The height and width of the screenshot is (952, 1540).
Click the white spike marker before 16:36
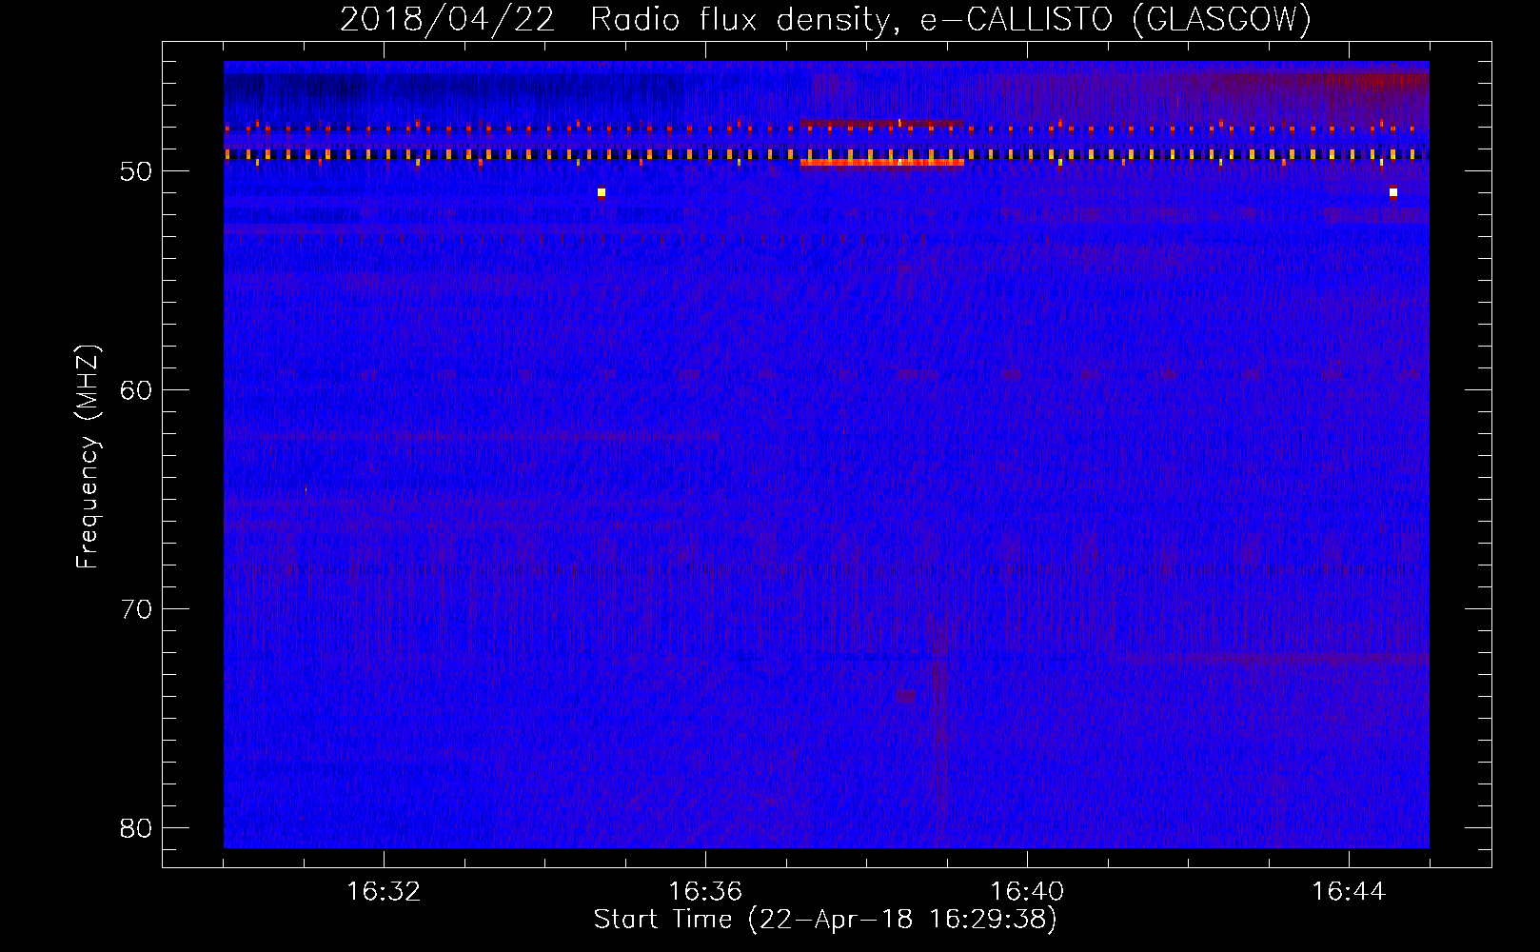pos(601,192)
